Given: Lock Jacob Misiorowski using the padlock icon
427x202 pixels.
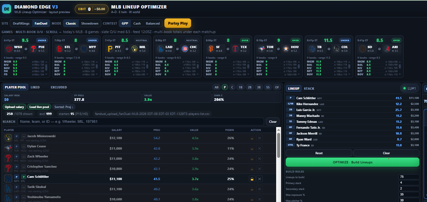Looking at the screenshot, I should click(x=252, y=138).
